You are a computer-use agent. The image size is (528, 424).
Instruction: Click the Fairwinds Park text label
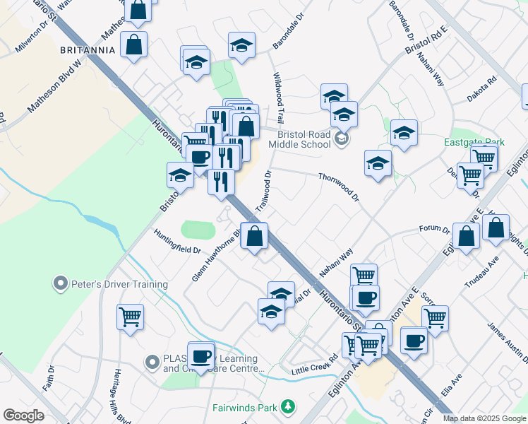(245, 408)
